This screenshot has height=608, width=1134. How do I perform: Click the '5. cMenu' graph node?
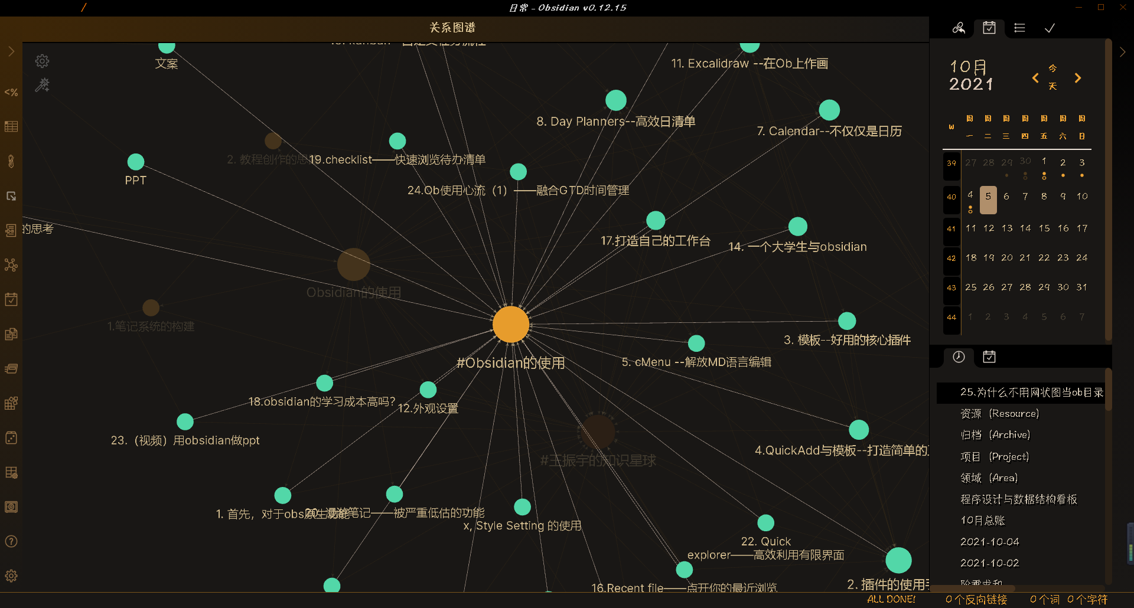pos(696,343)
